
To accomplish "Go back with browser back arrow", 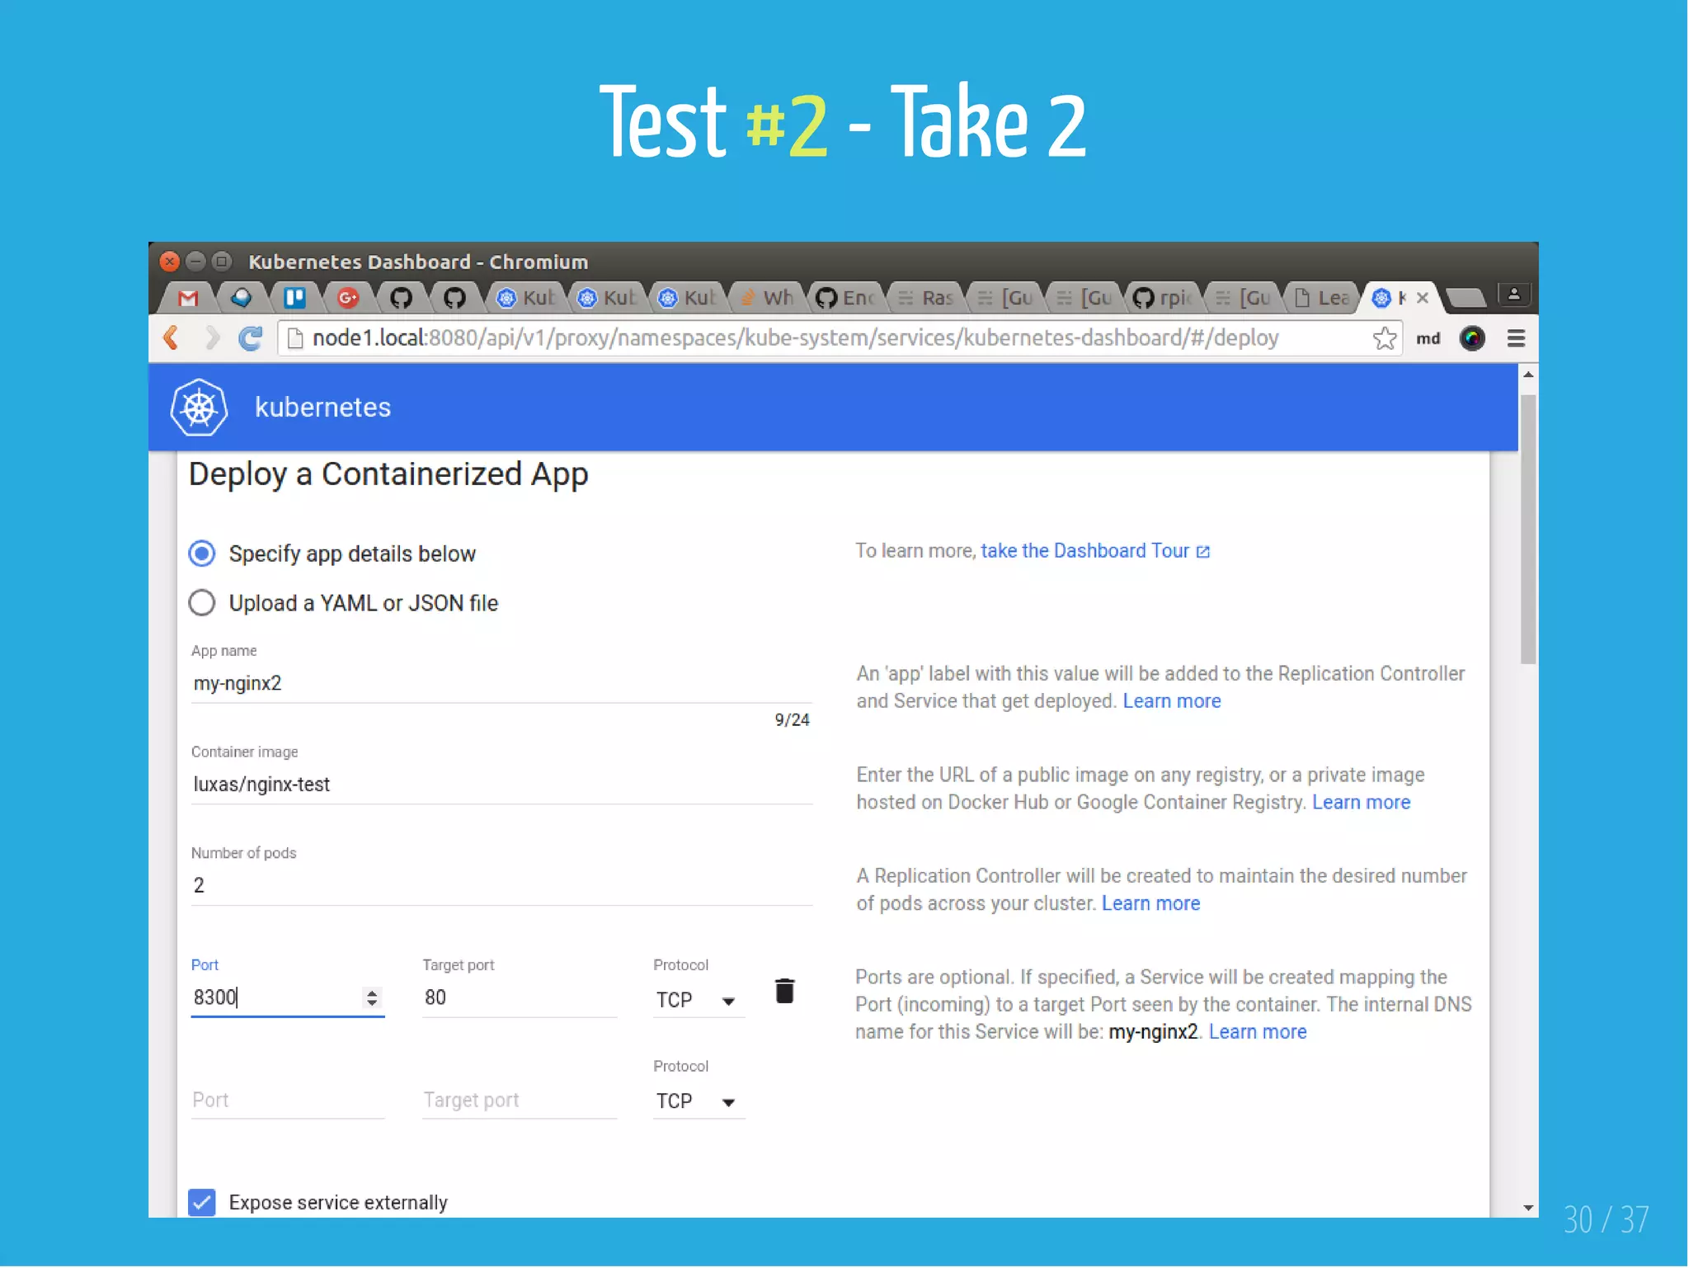I will click(x=172, y=338).
